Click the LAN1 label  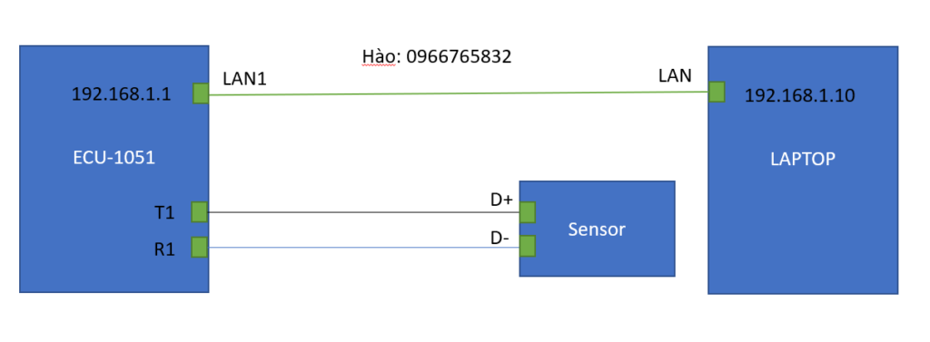(x=244, y=79)
